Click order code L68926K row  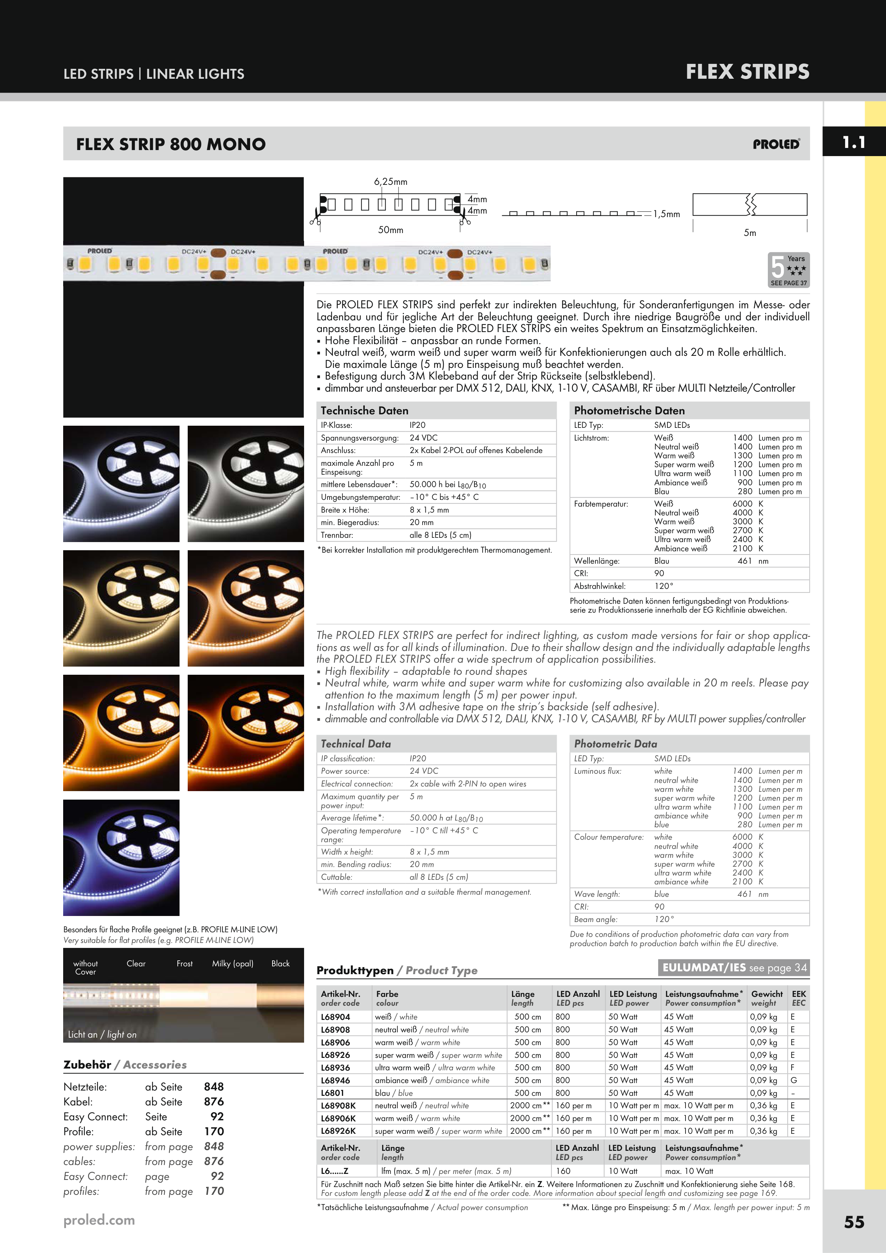pyautogui.click(x=339, y=1131)
